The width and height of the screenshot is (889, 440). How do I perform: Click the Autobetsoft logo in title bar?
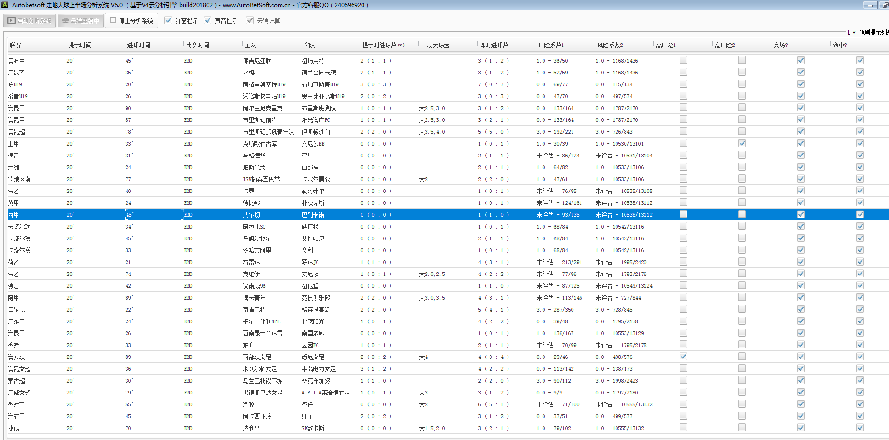[5, 5]
